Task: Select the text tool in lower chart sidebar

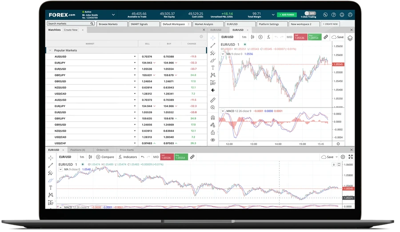Action: tap(51, 188)
